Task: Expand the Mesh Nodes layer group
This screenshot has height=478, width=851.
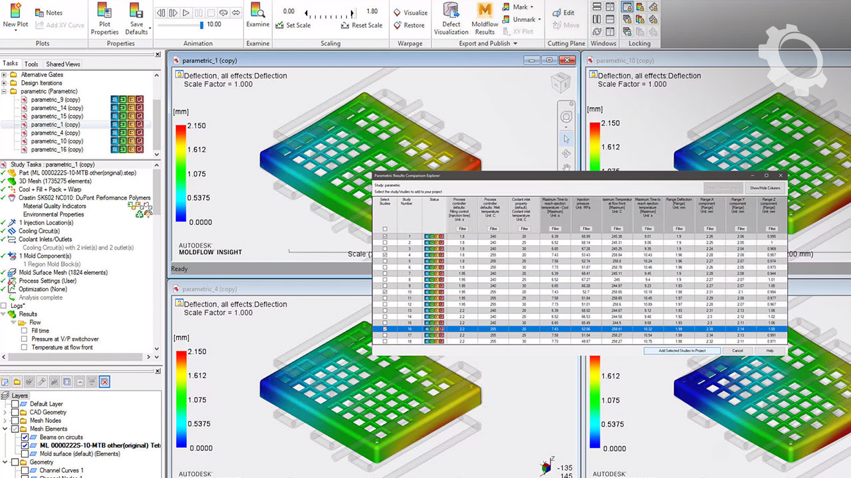Action: (6, 420)
